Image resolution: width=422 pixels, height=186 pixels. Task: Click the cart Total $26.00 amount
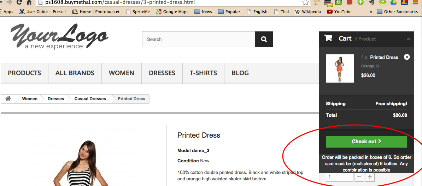click(x=400, y=115)
